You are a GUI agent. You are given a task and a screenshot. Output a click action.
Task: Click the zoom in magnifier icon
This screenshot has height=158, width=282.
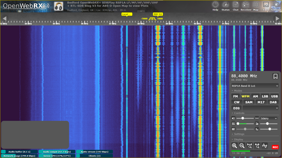tap(234, 146)
